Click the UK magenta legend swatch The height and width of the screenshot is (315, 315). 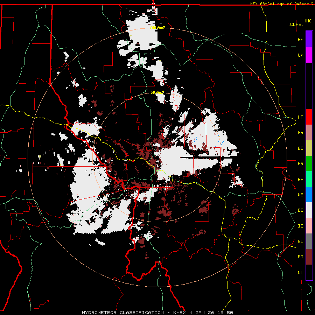point(309,55)
